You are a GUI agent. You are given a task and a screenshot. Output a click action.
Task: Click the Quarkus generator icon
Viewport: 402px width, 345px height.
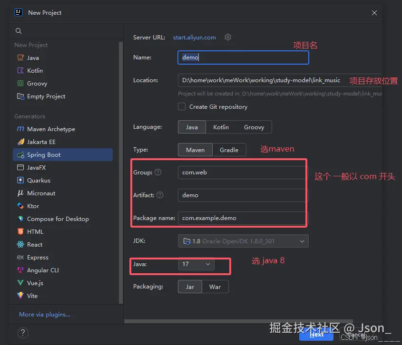click(x=20, y=180)
